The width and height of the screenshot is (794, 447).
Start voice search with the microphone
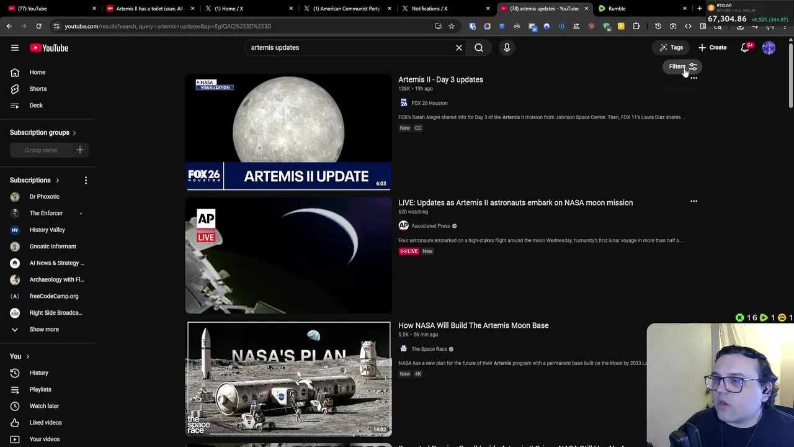click(507, 48)
